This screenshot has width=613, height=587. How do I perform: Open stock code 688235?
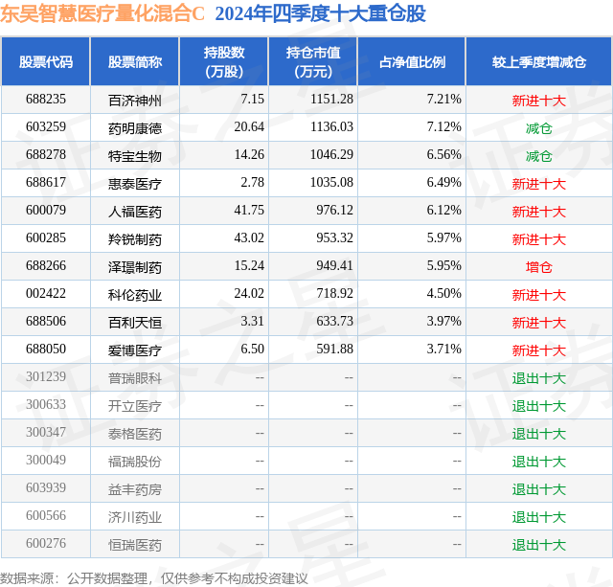click(x=46, y=100)
